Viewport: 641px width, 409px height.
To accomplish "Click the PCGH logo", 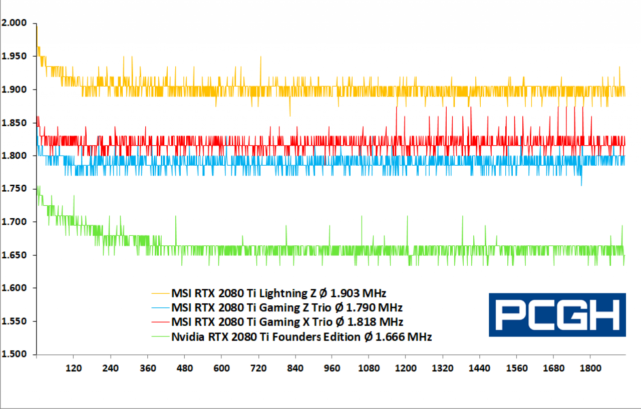I will (557, 315).
